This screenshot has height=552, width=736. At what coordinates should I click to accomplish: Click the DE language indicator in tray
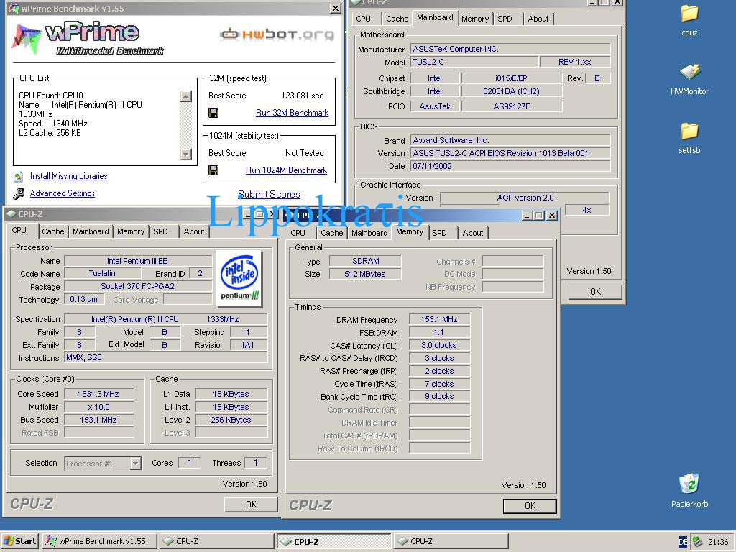[683, 542]
